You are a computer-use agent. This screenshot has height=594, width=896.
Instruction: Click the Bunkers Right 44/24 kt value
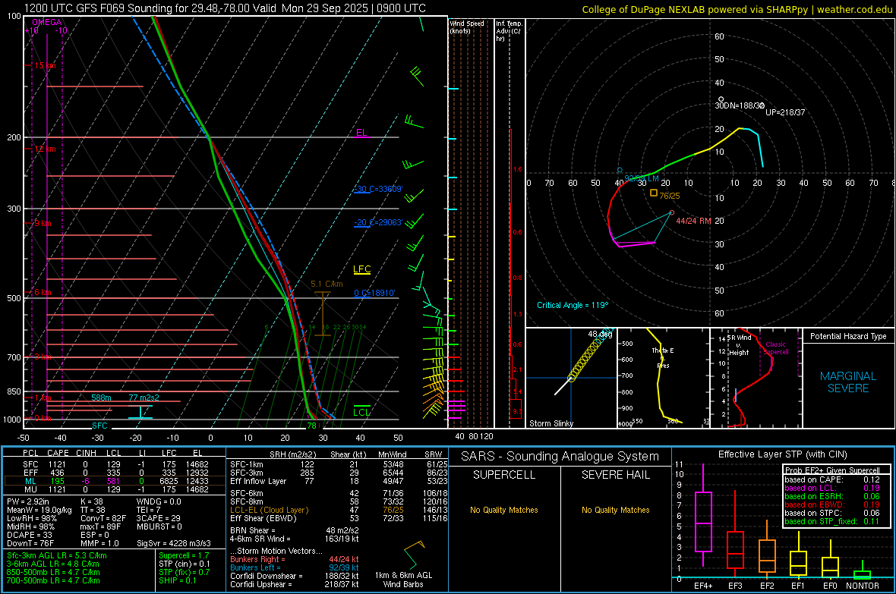coord(343,559)
